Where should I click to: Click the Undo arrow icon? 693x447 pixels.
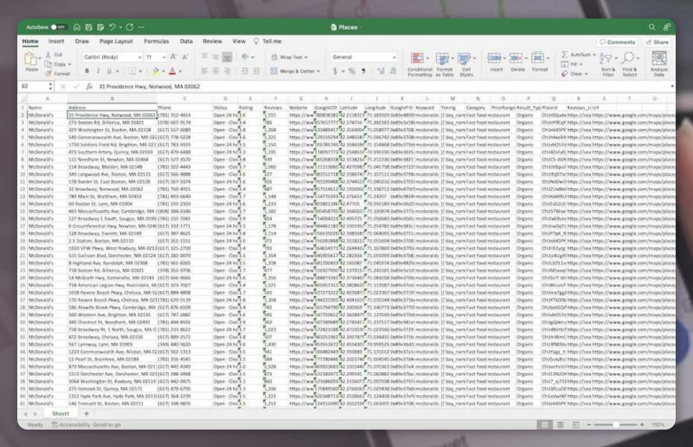(112, 27)
